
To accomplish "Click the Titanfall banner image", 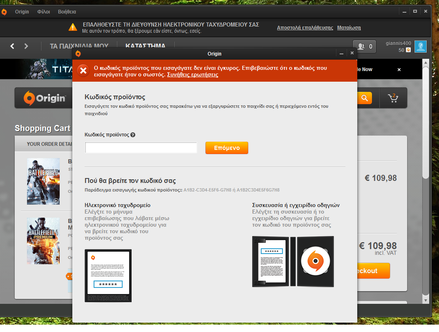I will (x=36, y=69).
